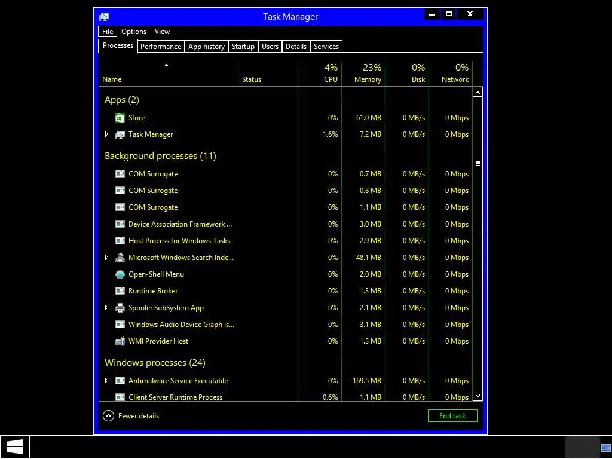The image size is (612, 459).
Task: Click the 169.5 MB memory value
Action: (x=367, y=381)
